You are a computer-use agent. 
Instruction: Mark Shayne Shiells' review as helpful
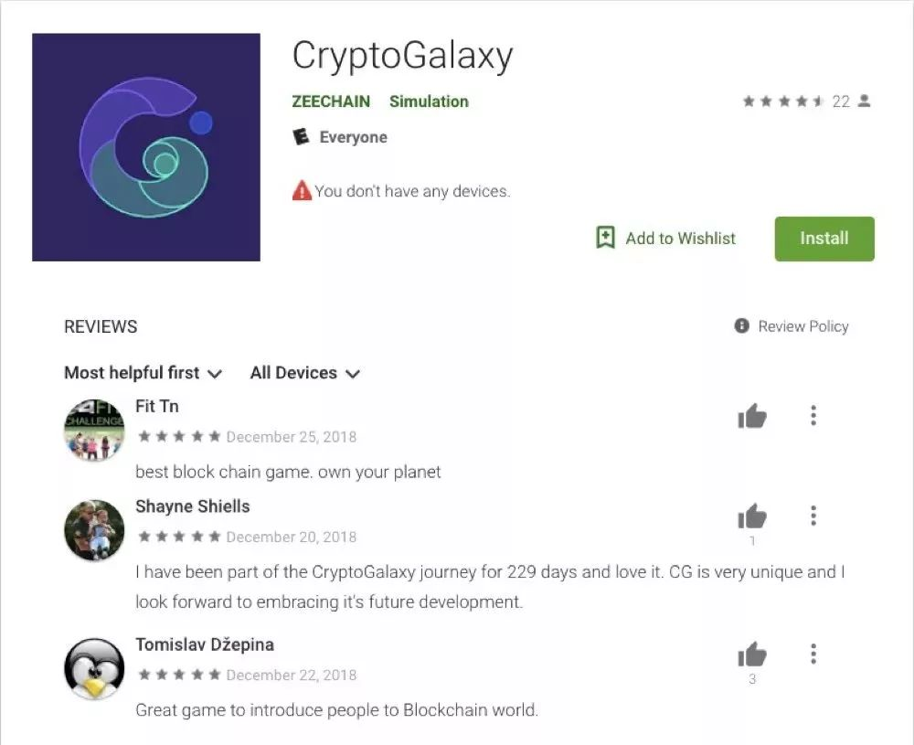tap(752, 516)
